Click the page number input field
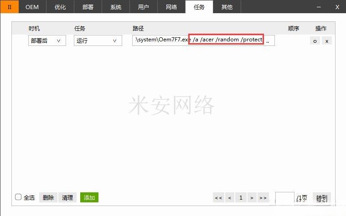Viewport: 346px width, 216px height. 284,197
